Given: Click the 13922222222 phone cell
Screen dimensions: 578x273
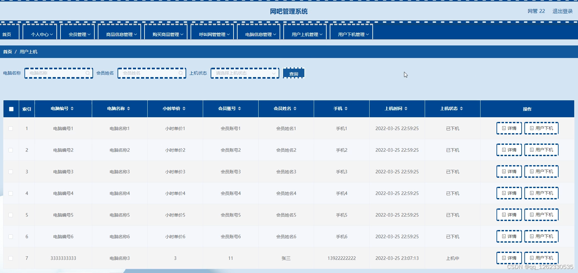Looking at the screenshot, I should point(342,258).
